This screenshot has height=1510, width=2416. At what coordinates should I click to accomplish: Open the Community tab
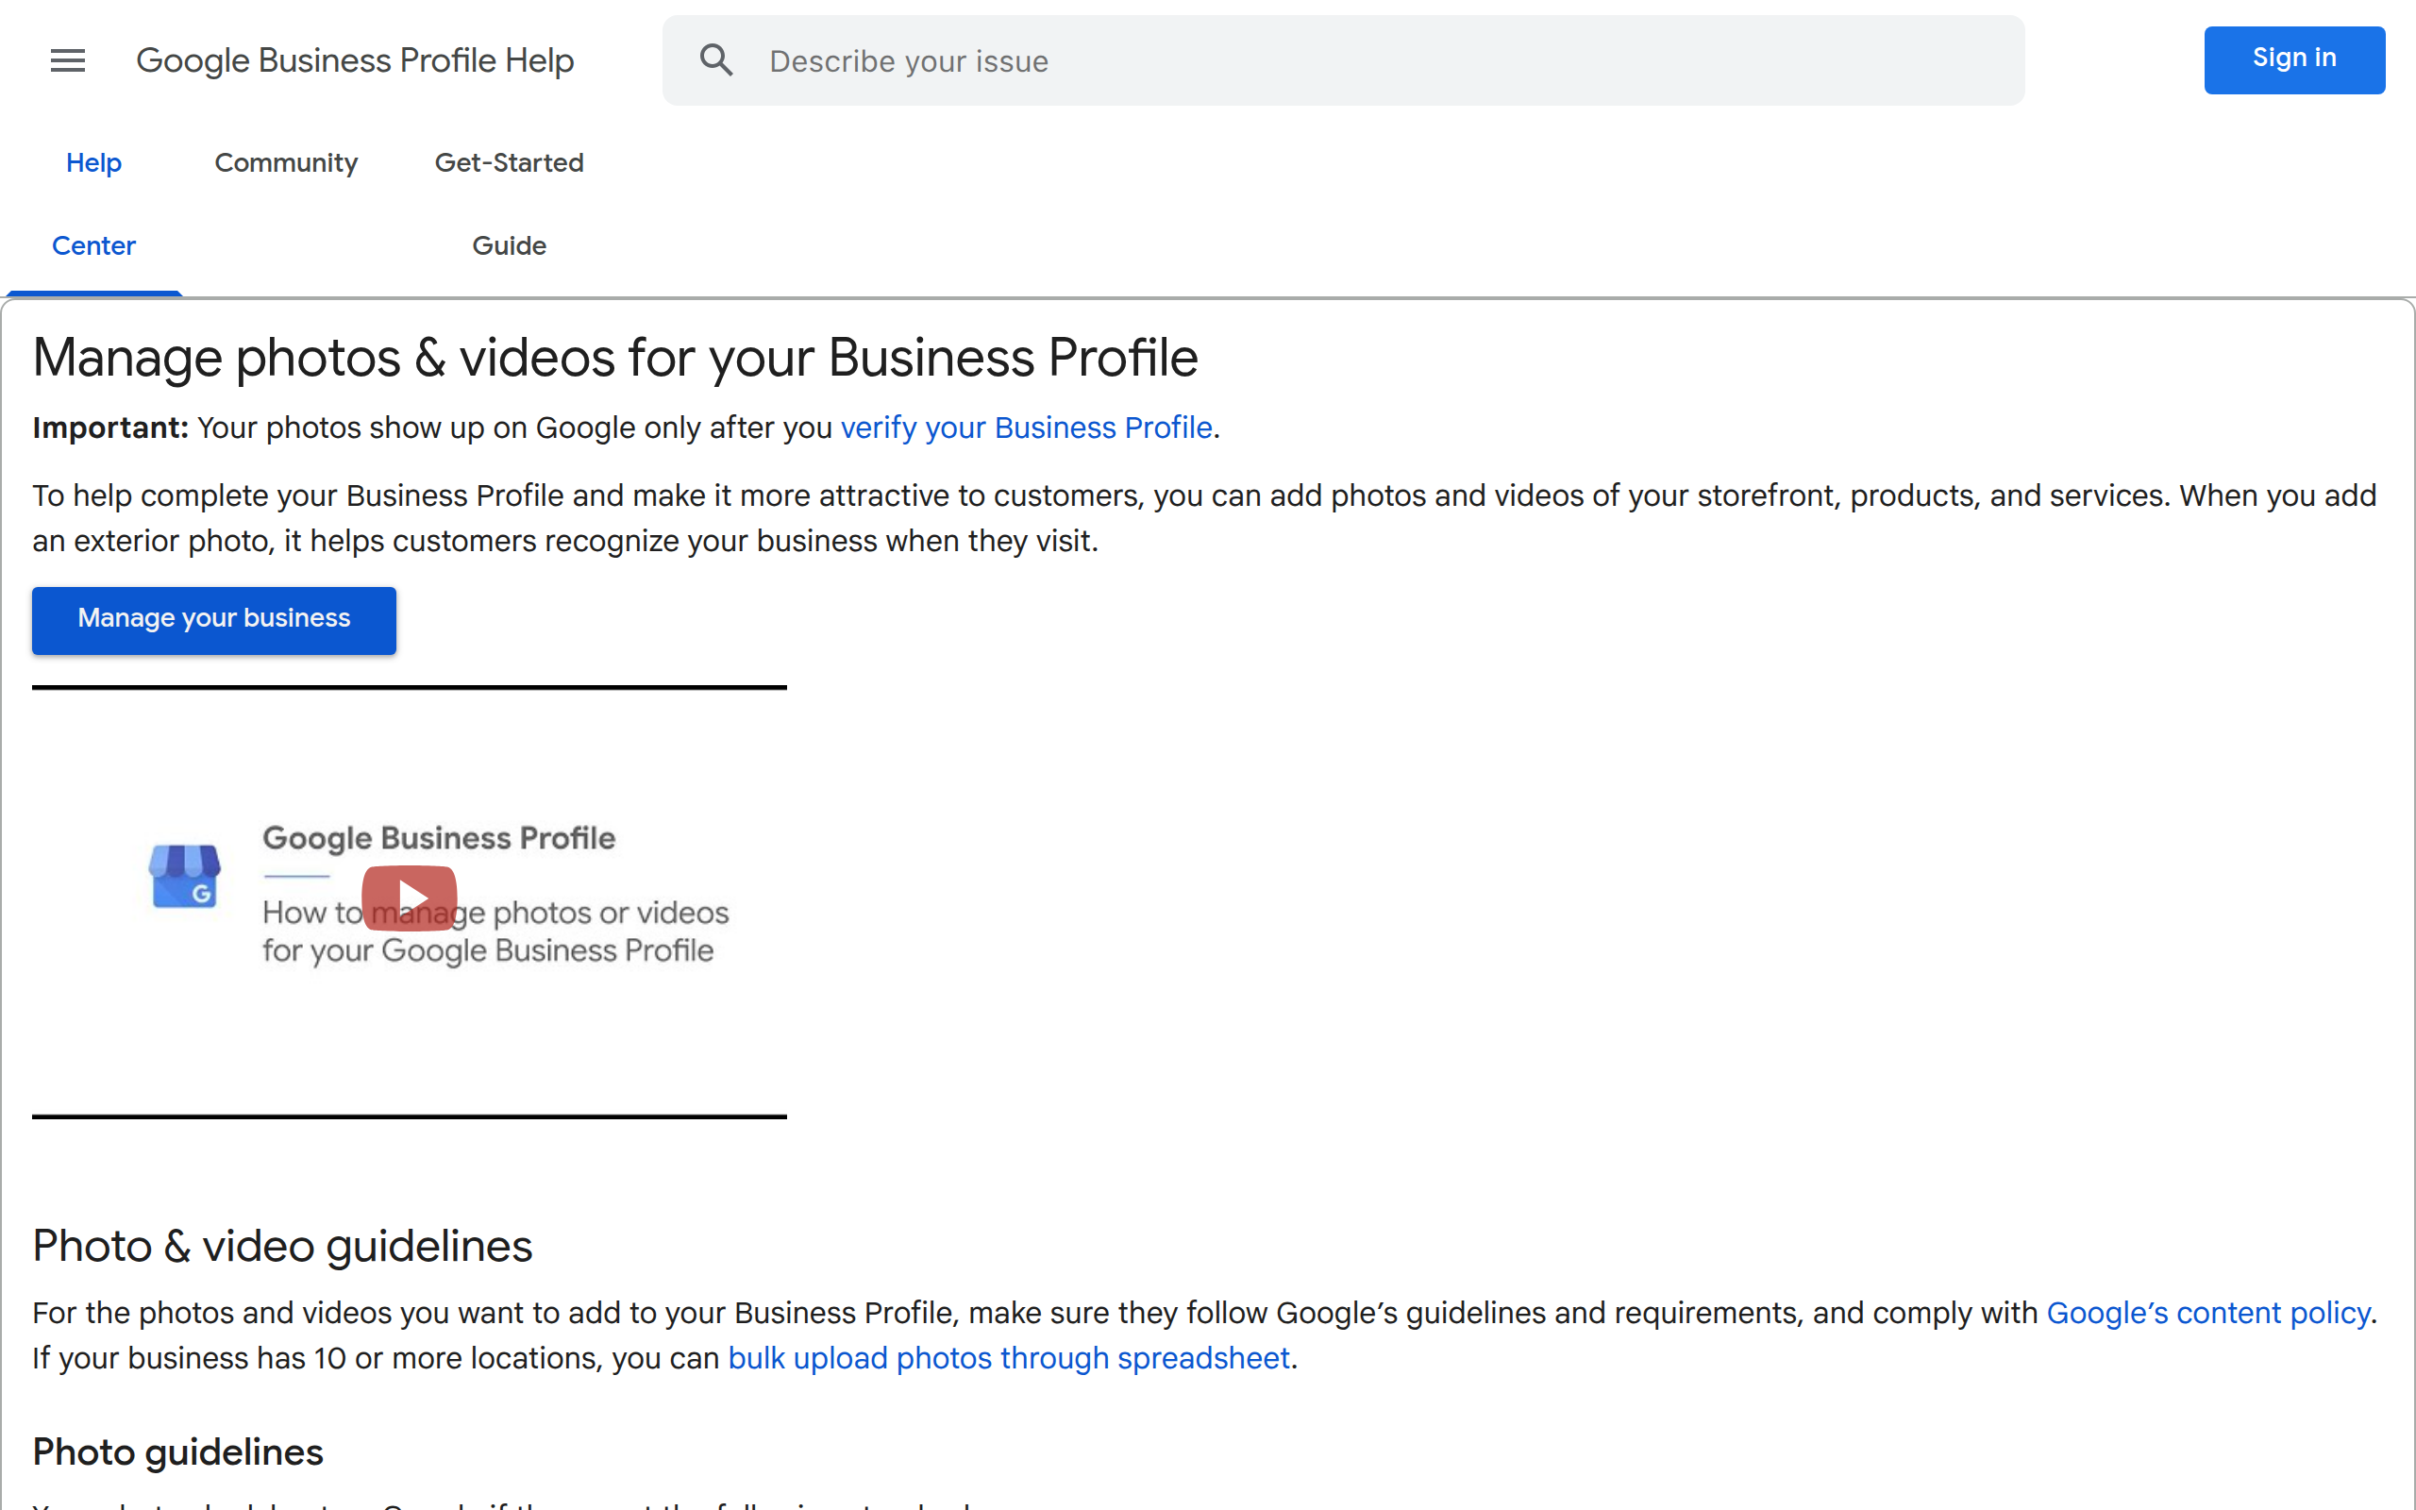tap(286, 162)
